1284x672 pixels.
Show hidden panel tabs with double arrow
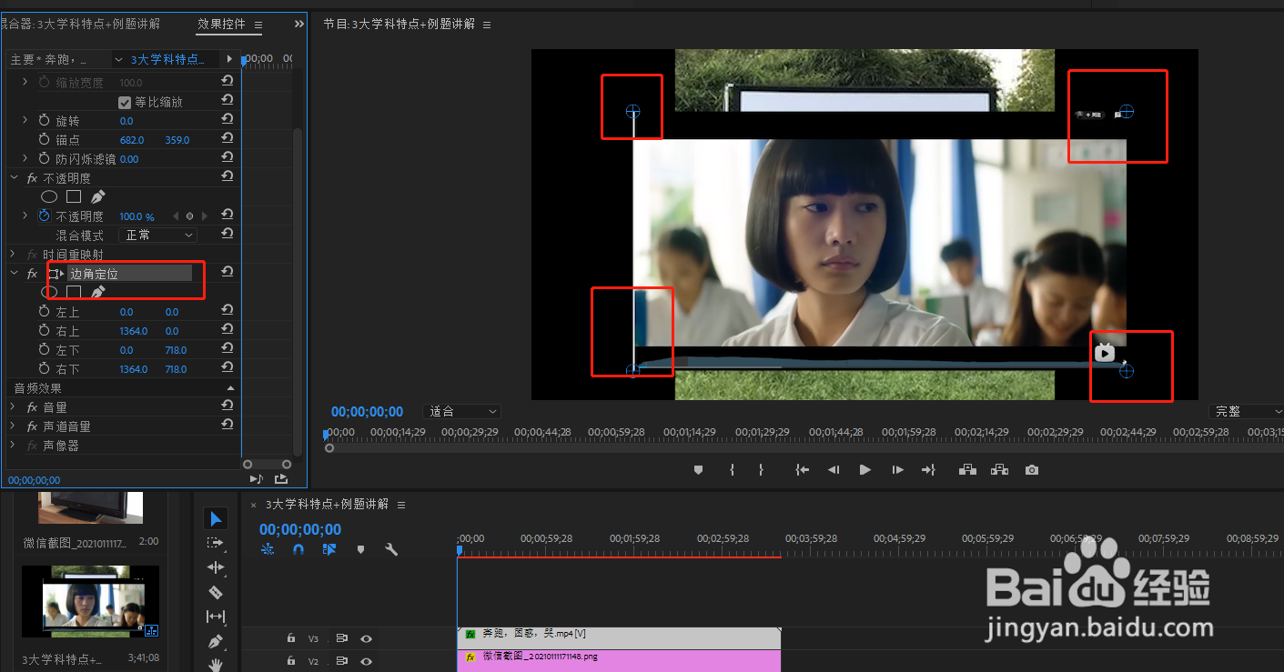pyautogui.click(x=298, y=25)
